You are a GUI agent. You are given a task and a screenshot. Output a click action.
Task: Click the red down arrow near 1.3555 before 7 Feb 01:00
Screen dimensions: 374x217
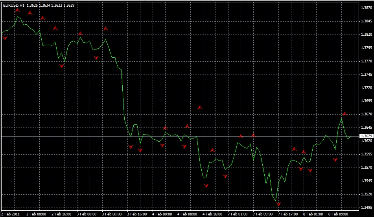225,176
